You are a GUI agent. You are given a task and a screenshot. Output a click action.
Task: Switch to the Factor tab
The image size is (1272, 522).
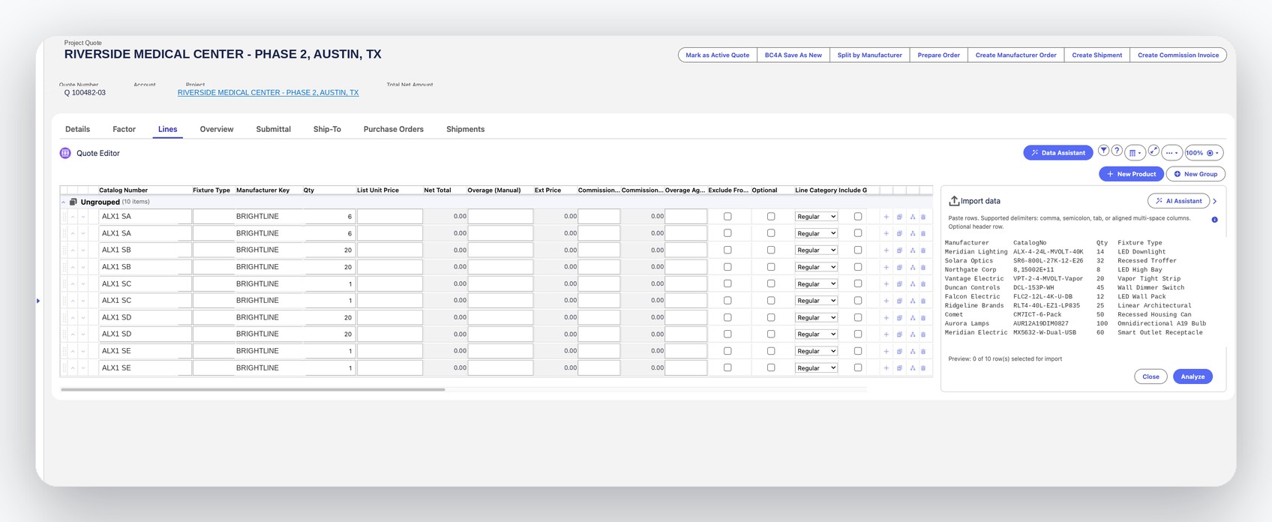tap(124, 129)
